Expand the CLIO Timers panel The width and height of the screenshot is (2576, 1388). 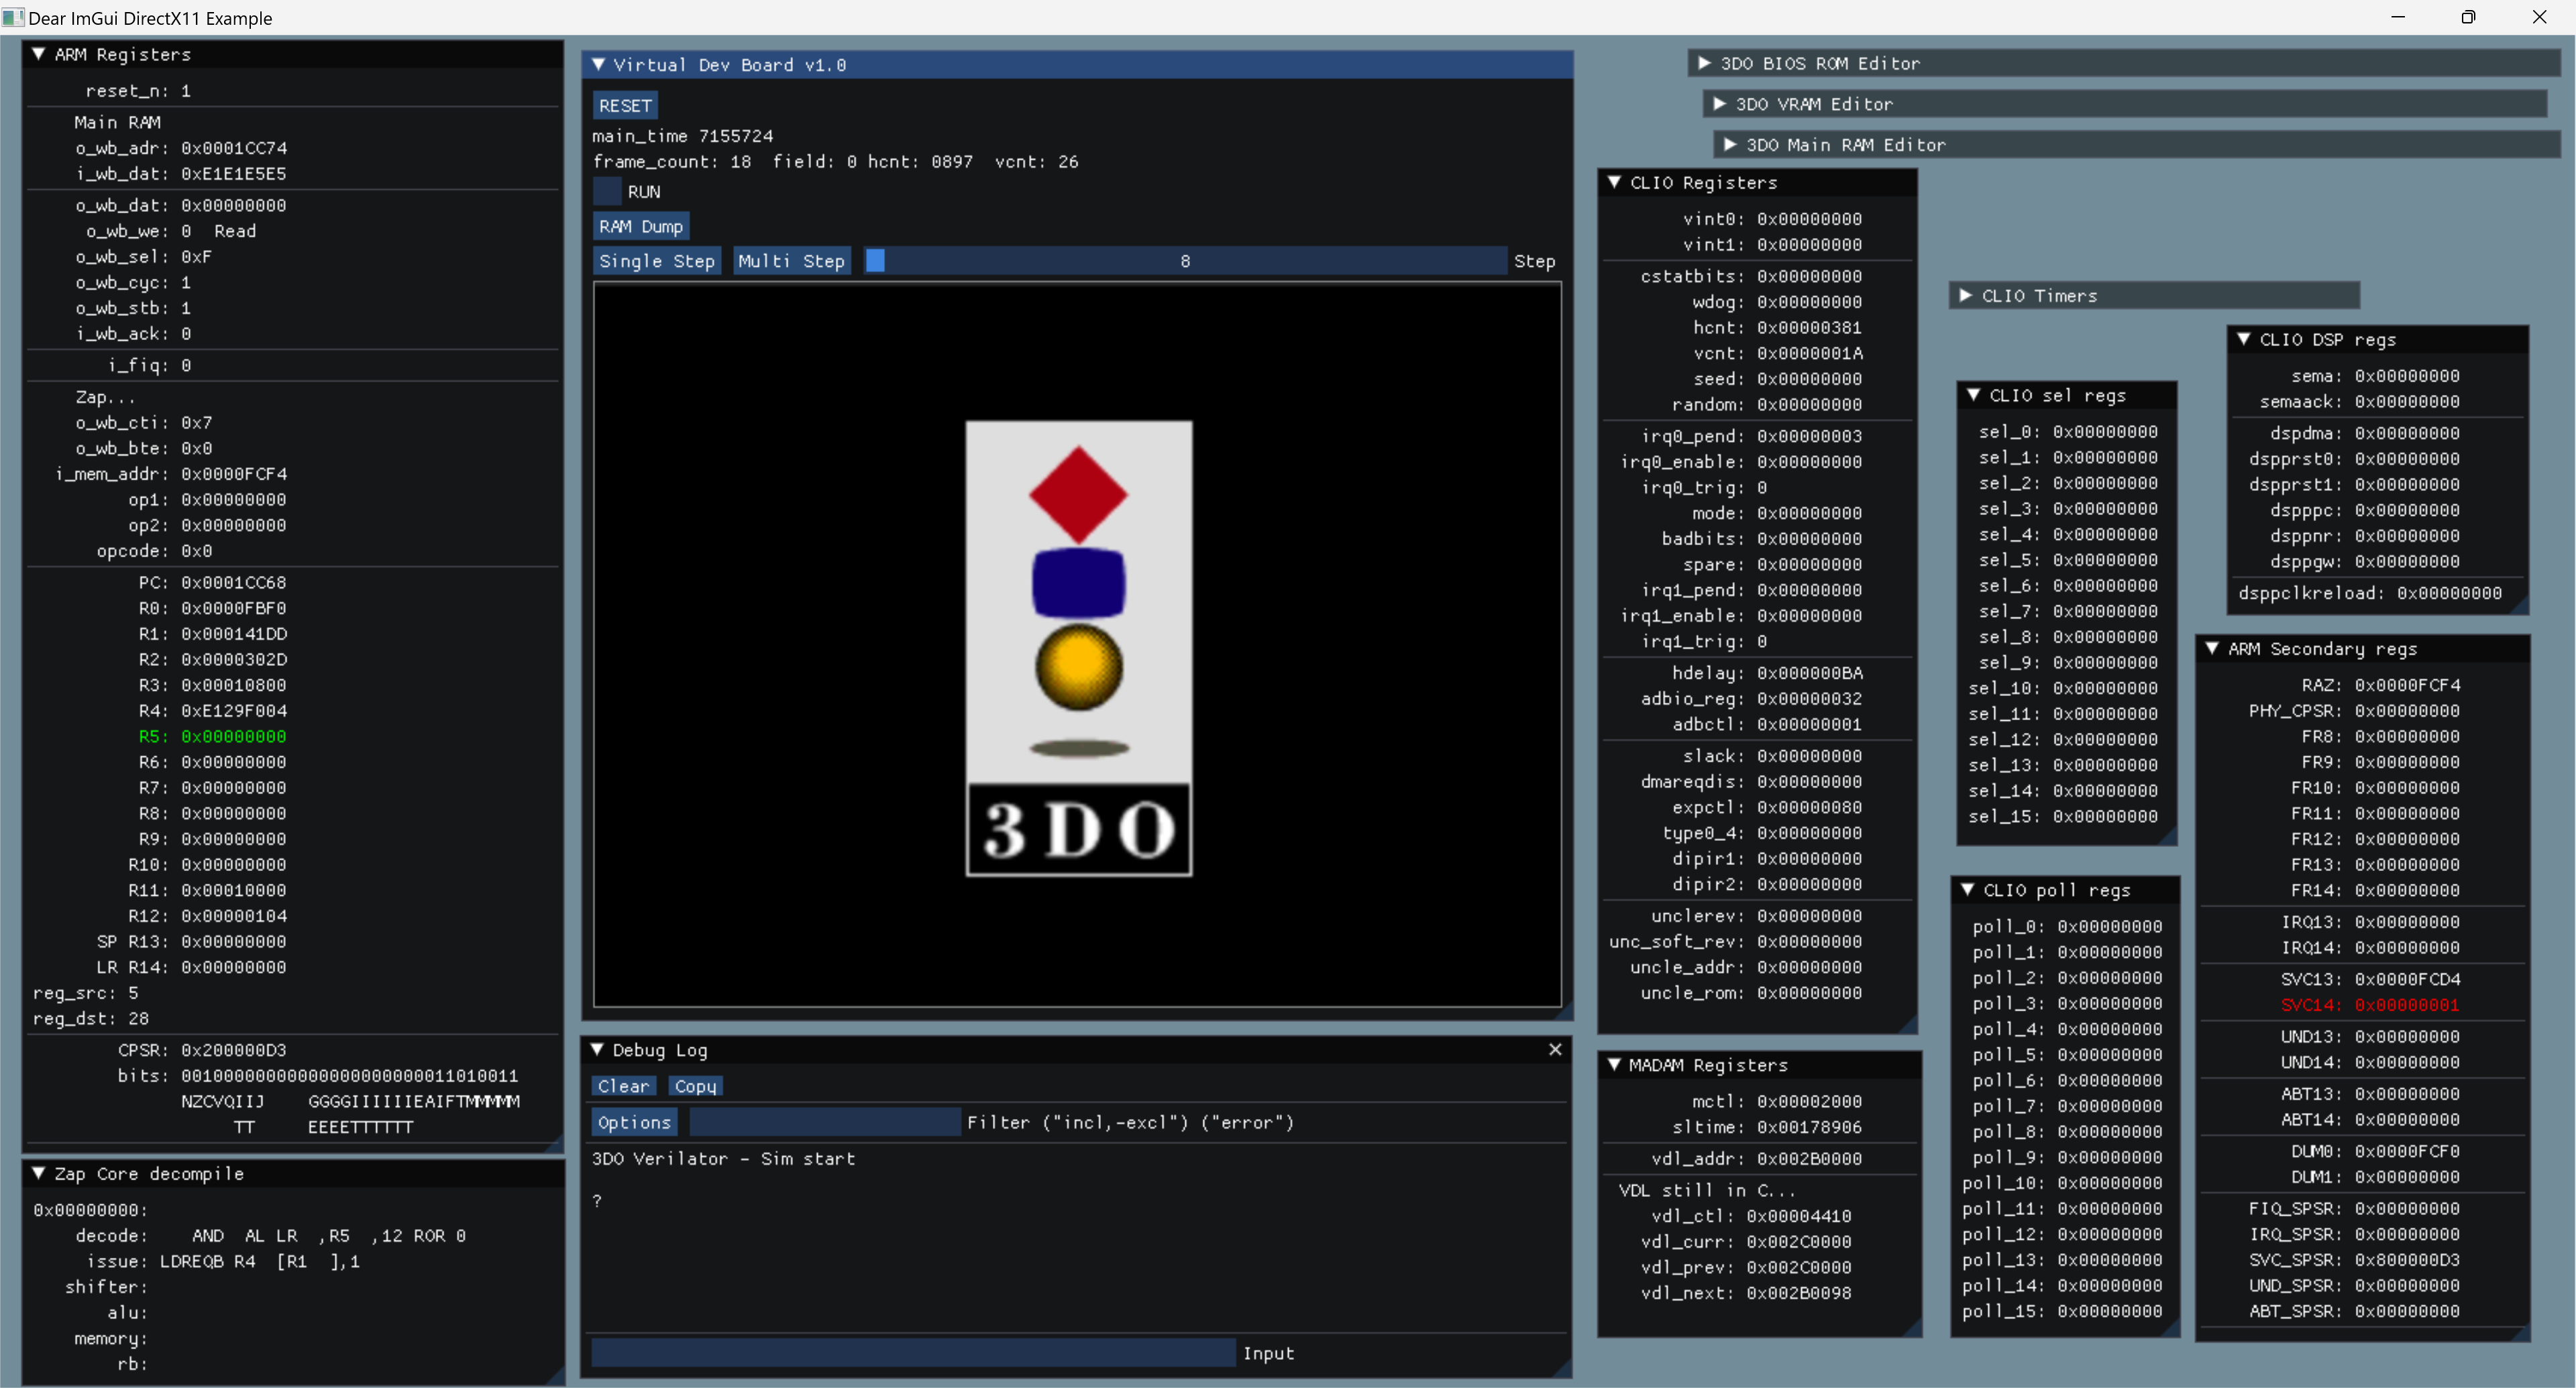pos(1965,295)
